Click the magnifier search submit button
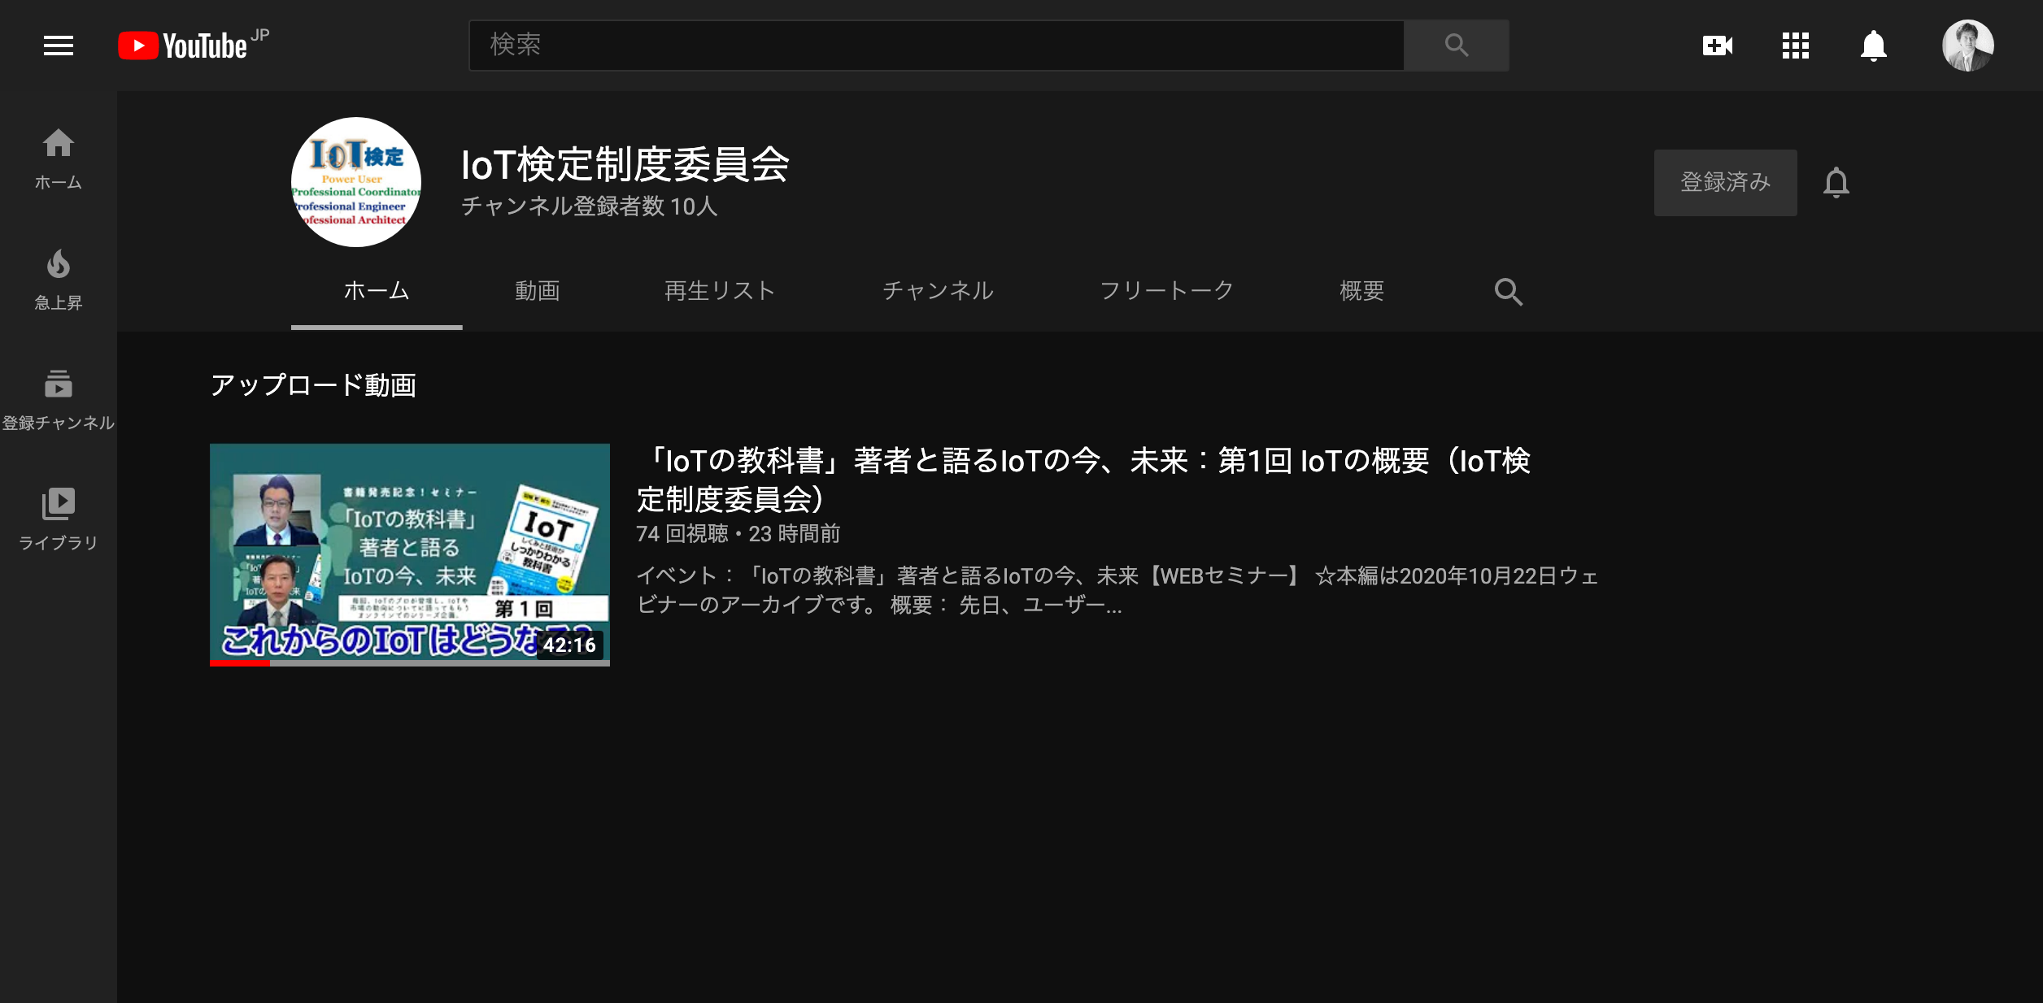 coord(1456,46)
